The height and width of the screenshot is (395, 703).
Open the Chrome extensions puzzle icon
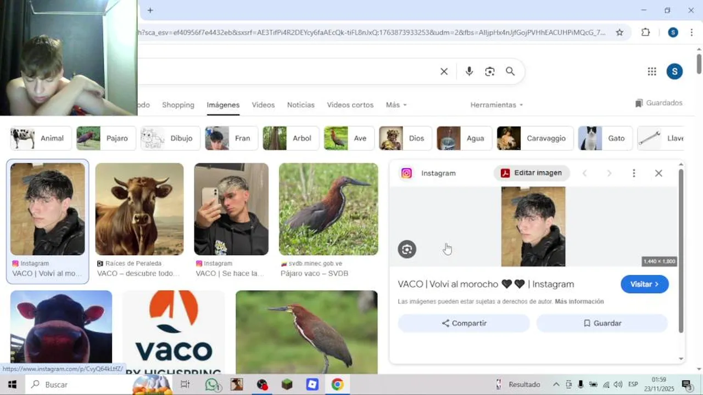tap(645, 32)
